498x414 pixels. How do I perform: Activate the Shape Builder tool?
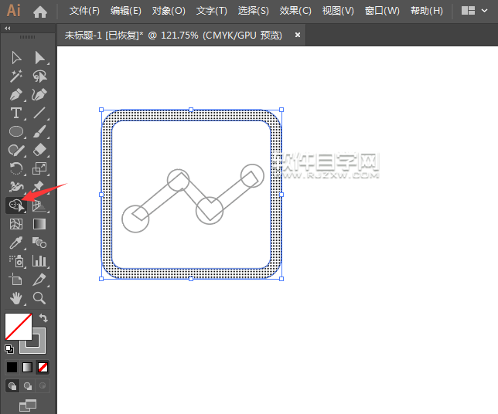coord(16,205)
